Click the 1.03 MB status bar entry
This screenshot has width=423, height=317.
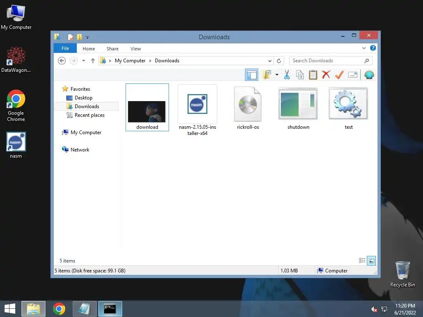[289, 271]
